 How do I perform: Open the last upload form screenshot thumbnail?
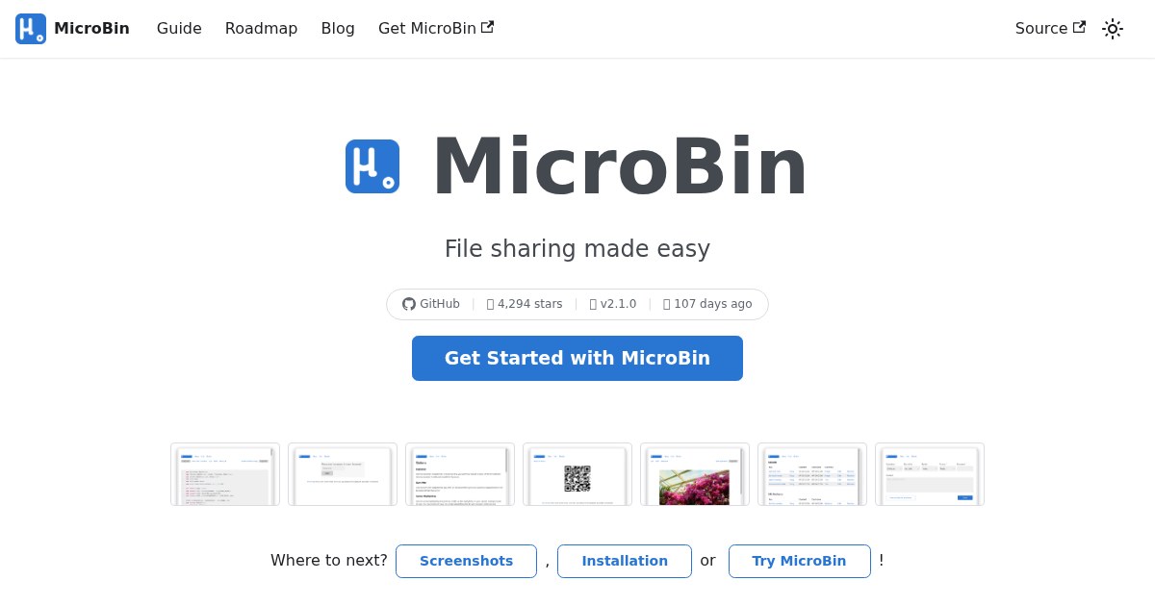click(x=930, y=474)
